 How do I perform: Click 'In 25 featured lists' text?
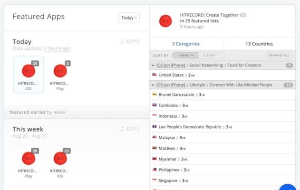pos(199,21)
